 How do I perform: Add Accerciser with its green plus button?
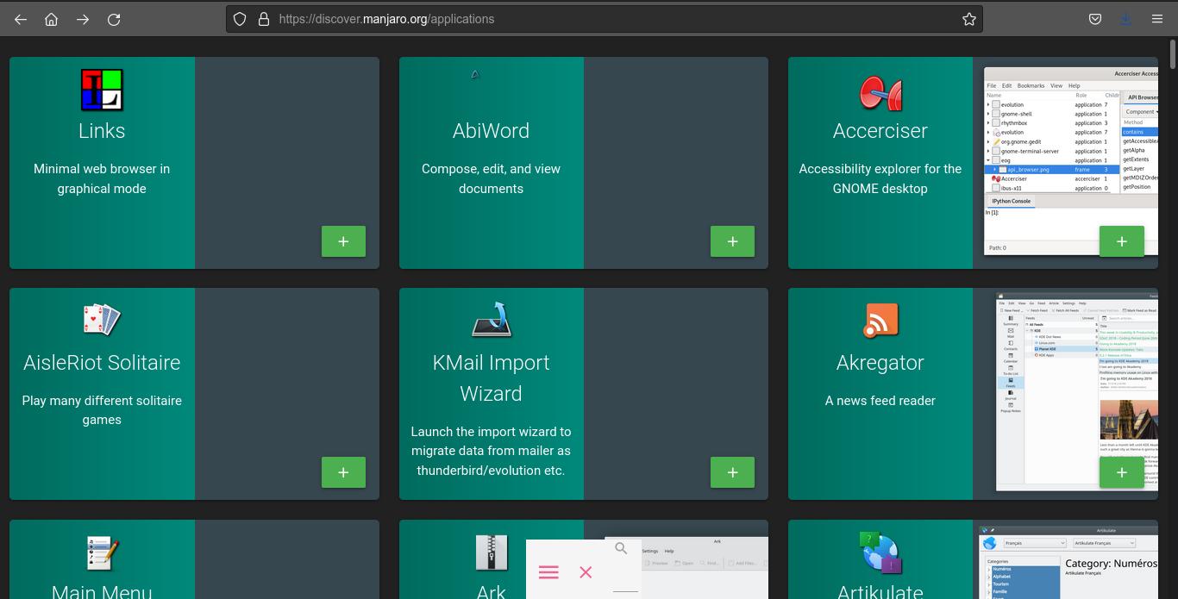pos(1122,241)
